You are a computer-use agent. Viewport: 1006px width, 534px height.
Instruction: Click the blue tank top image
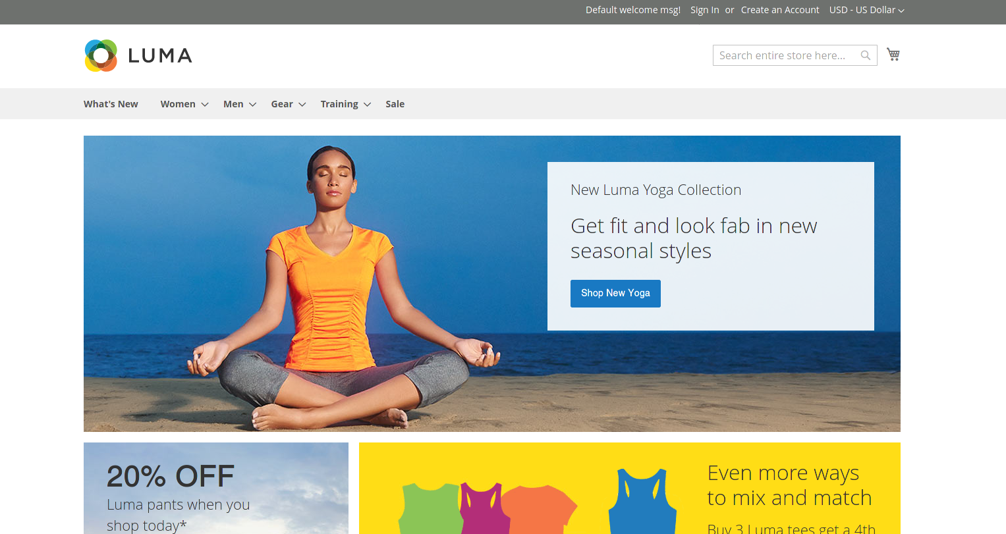[642, 501]
